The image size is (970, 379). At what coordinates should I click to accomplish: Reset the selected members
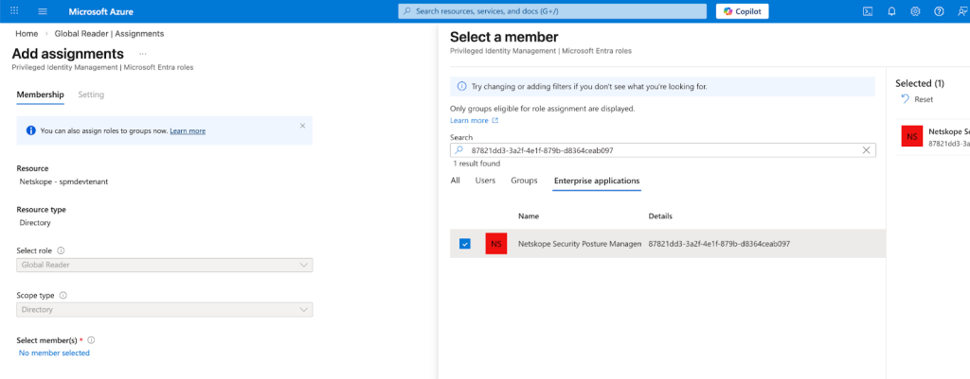917,99
